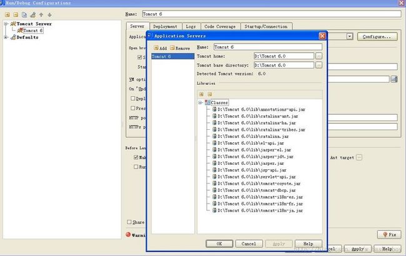The height and width of the screenshot is (256, 406).
Task: Select Tomcat 6 in server list
Action: tap(172, 56)
